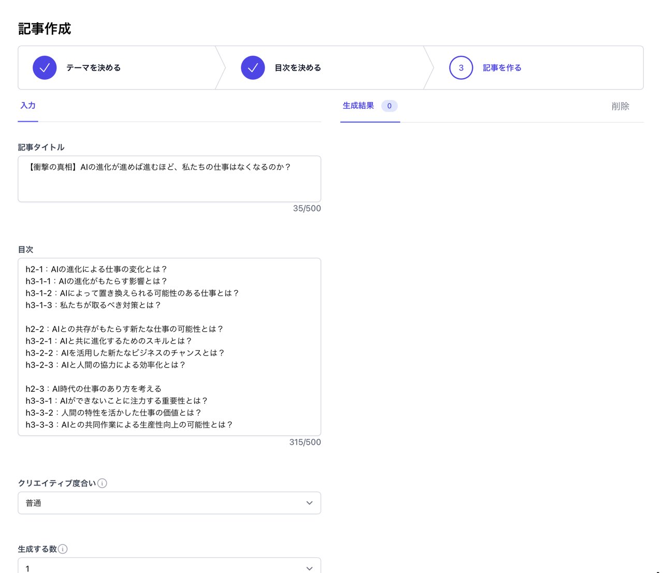Go back to the テーマを決める step label
The image size is (663, 573).
tap(93, 68)
